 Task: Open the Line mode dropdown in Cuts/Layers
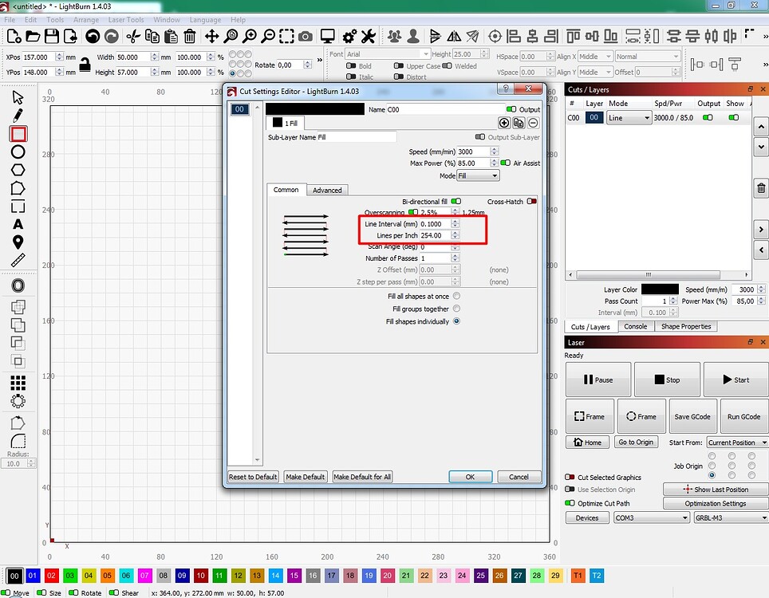point(629,118)
